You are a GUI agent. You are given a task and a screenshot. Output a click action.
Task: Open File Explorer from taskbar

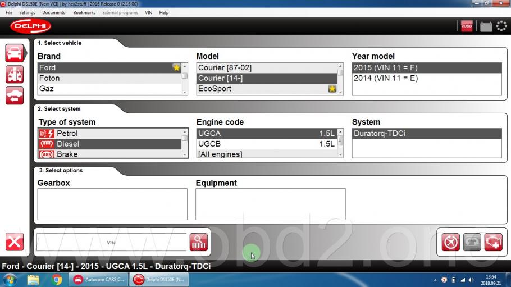33,280
